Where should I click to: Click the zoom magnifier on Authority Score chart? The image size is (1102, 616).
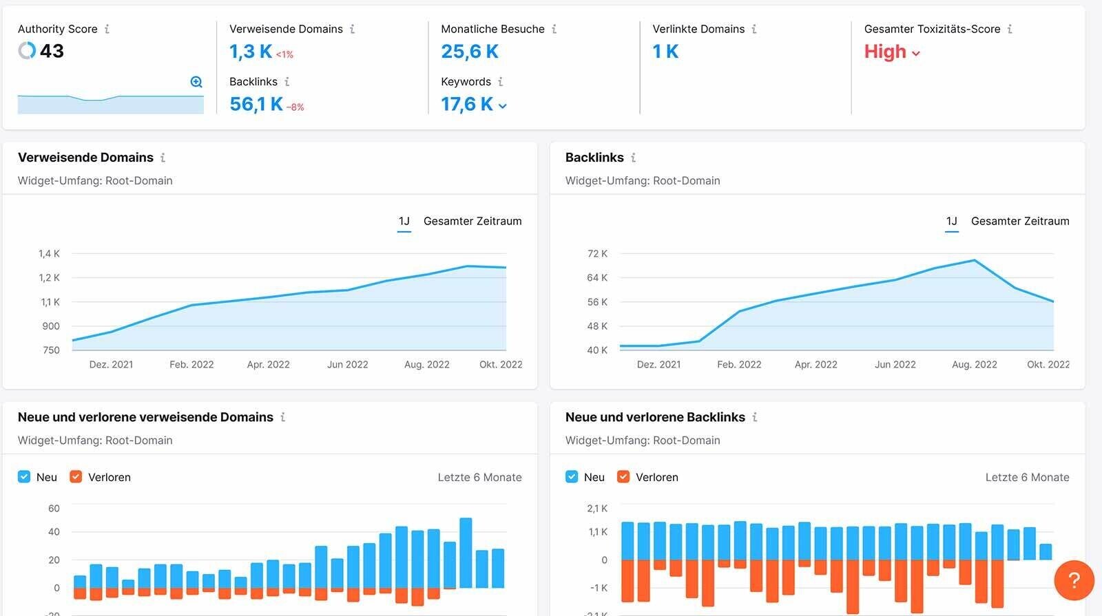(x=196, y=82)
